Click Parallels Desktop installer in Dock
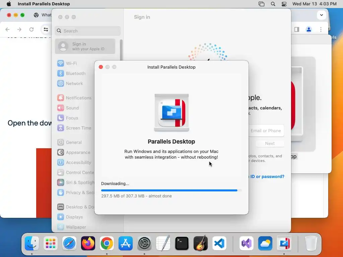The width and height of the screenshot is (343, 257). [x=284, y=243]
